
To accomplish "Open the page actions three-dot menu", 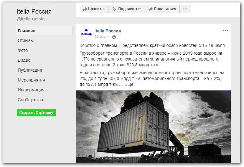I will pyautogui.click(x=185, y=9).
